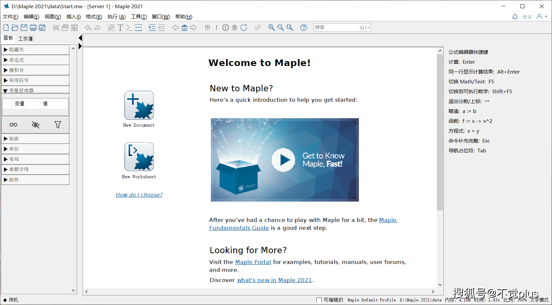Click the Debug bug icon
This screenshot has width=552, height=305.
[x=235, y=28]
